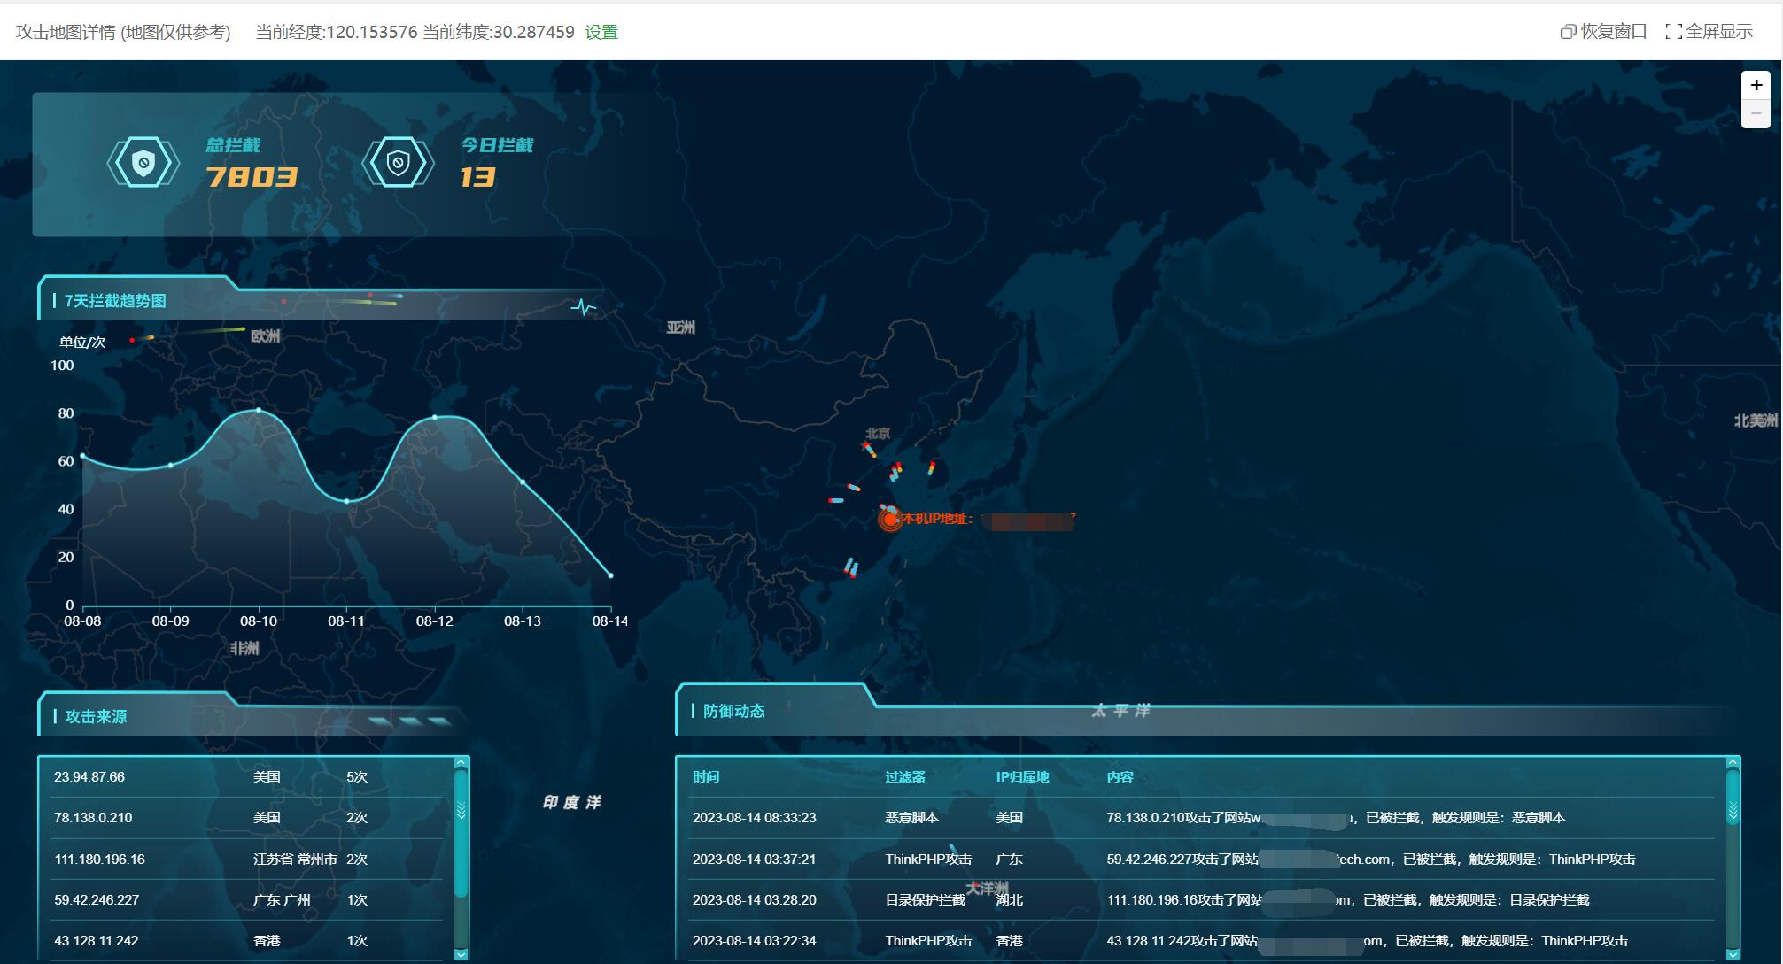The width and height of the screenshot is (1783, 964).
Task: Click the 目录保护拦截 filter cell
Action: (925, 900)
